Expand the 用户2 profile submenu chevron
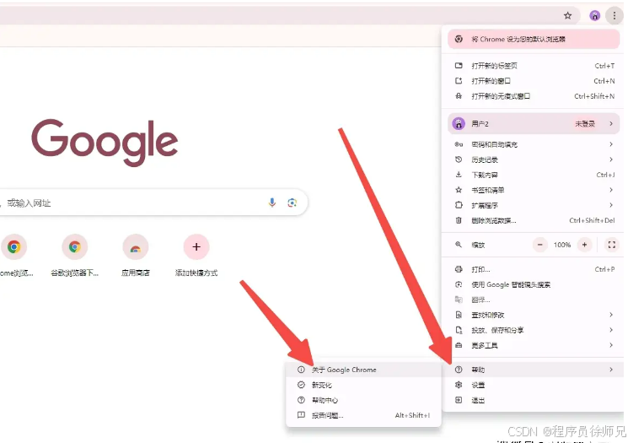 [611, 124]
